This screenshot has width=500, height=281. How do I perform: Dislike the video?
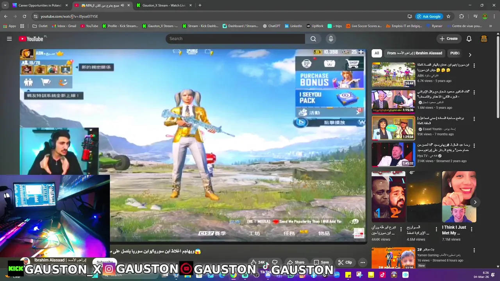(275, 262)
